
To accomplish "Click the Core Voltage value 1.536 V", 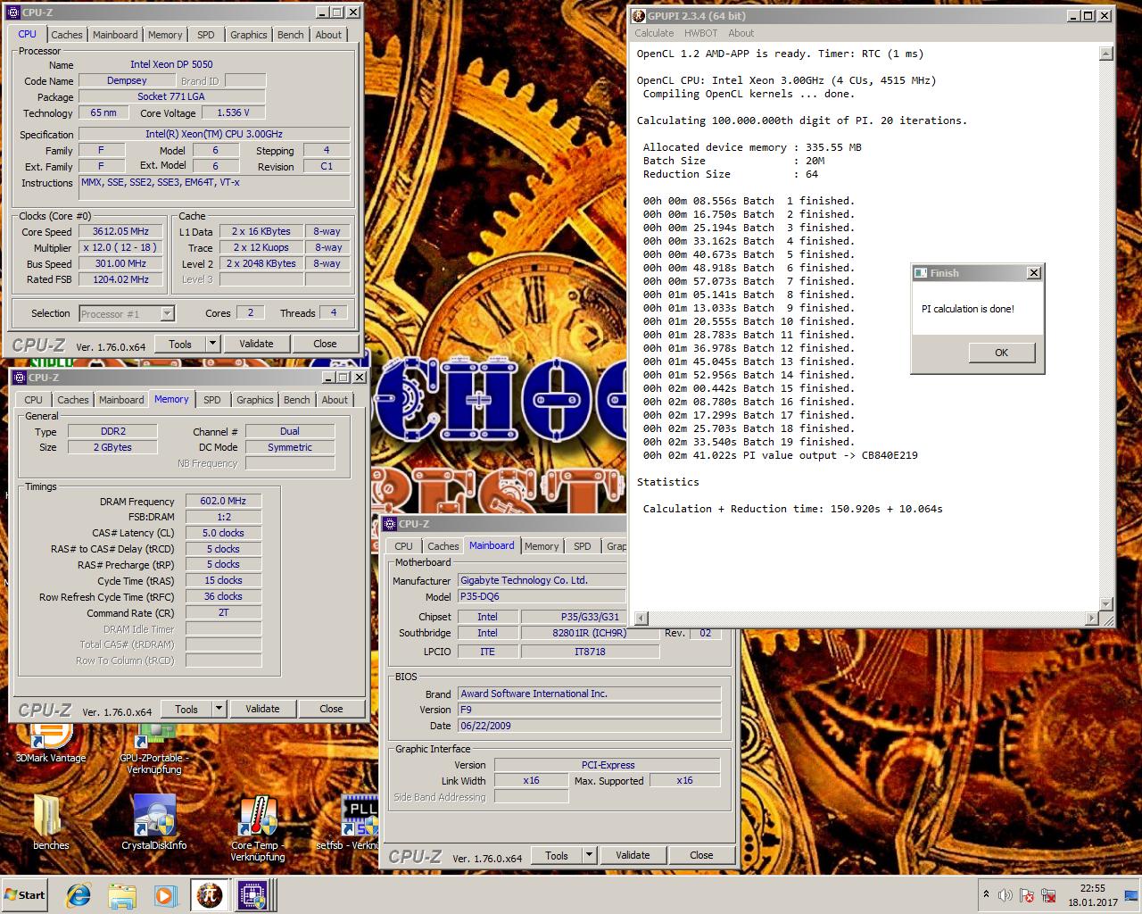I will coord(233,112).
